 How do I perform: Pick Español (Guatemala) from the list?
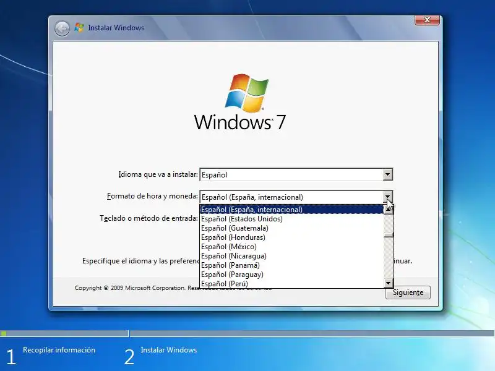pos(291,228)
